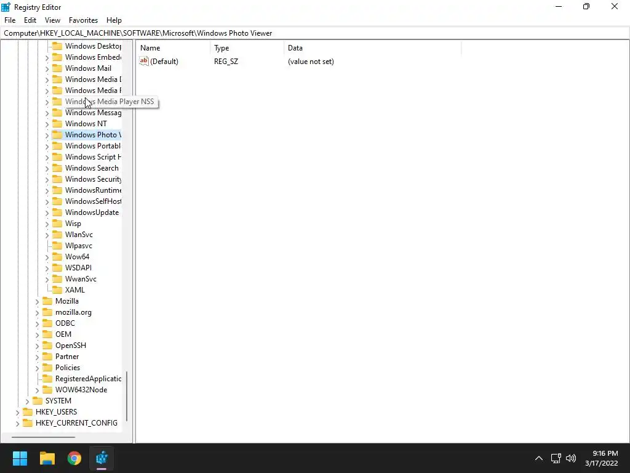Click the registry path address bar
Viewport: 630px width, 473px height.
point(315,33)
